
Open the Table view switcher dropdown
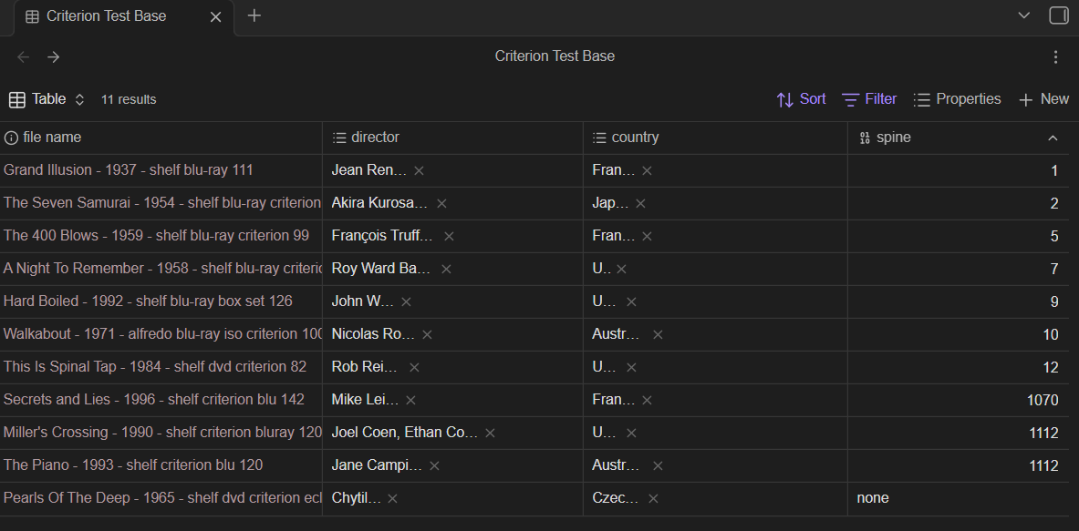point(47,99)
